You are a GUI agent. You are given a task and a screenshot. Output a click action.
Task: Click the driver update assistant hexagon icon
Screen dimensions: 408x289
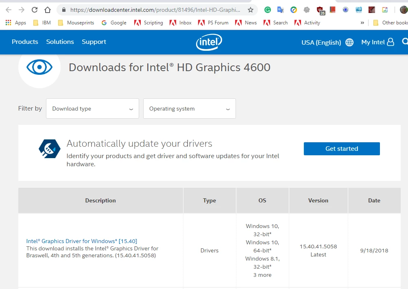50,149
